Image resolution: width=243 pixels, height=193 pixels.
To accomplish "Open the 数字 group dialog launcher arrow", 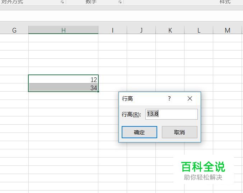I will (120, 2).
